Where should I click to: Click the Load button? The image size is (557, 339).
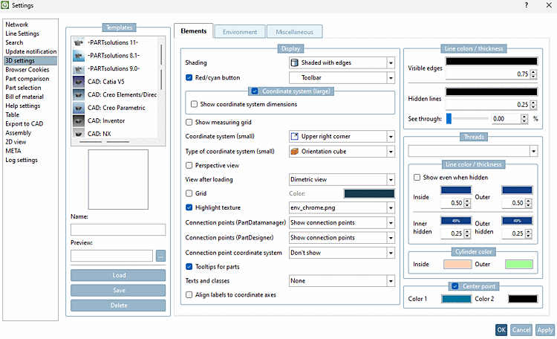(118, 275)
